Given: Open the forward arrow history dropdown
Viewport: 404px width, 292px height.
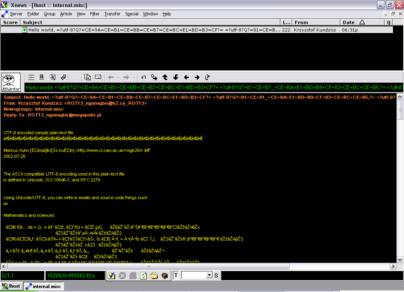Looking at the screenshot, I should (x=134, y=78).
